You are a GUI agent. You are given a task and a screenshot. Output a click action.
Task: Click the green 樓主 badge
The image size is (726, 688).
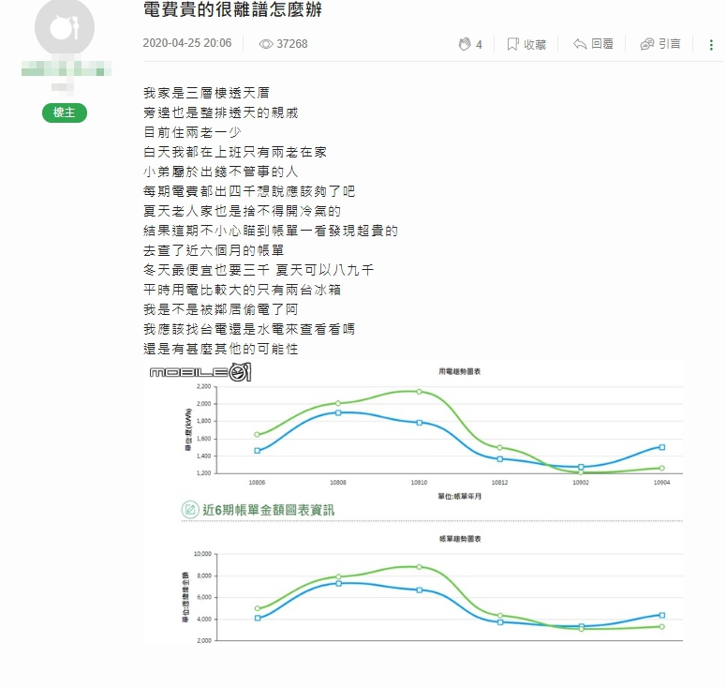click(64, 112)
